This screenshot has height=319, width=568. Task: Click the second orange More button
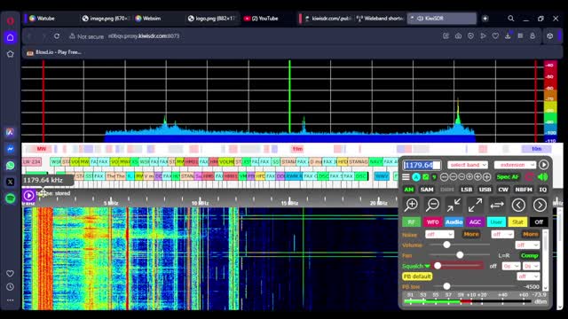pyautogui.click(x=531, y=234)
